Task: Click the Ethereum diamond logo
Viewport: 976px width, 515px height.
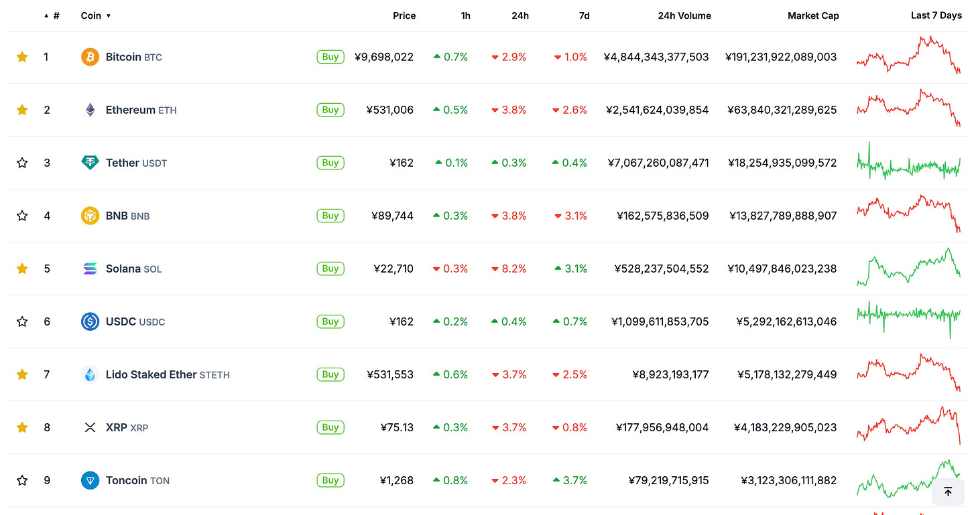Action: [x=90, y=110]
